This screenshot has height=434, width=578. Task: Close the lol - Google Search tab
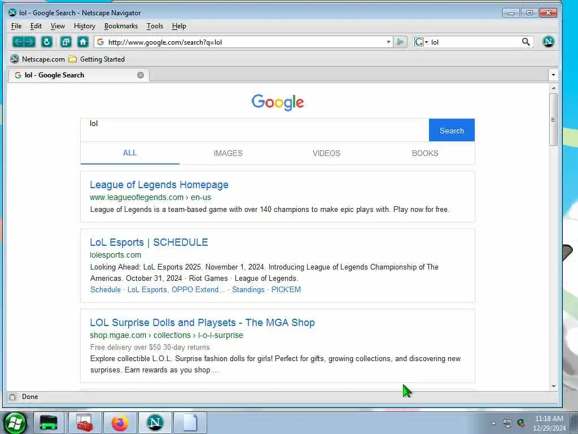(x=141, y=75)
